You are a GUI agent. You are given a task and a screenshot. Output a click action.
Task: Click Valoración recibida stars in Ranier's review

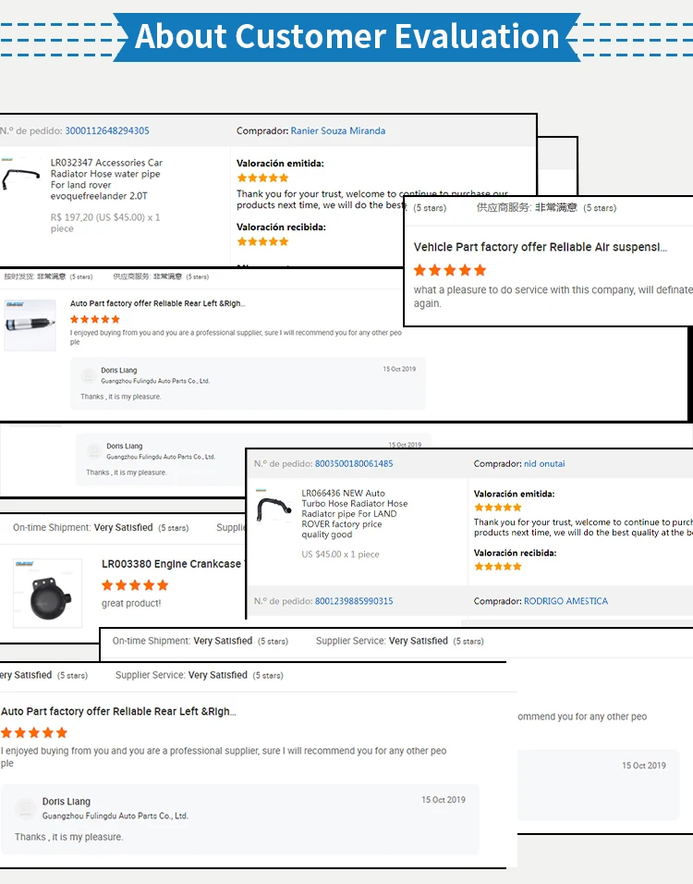(263, 241)
